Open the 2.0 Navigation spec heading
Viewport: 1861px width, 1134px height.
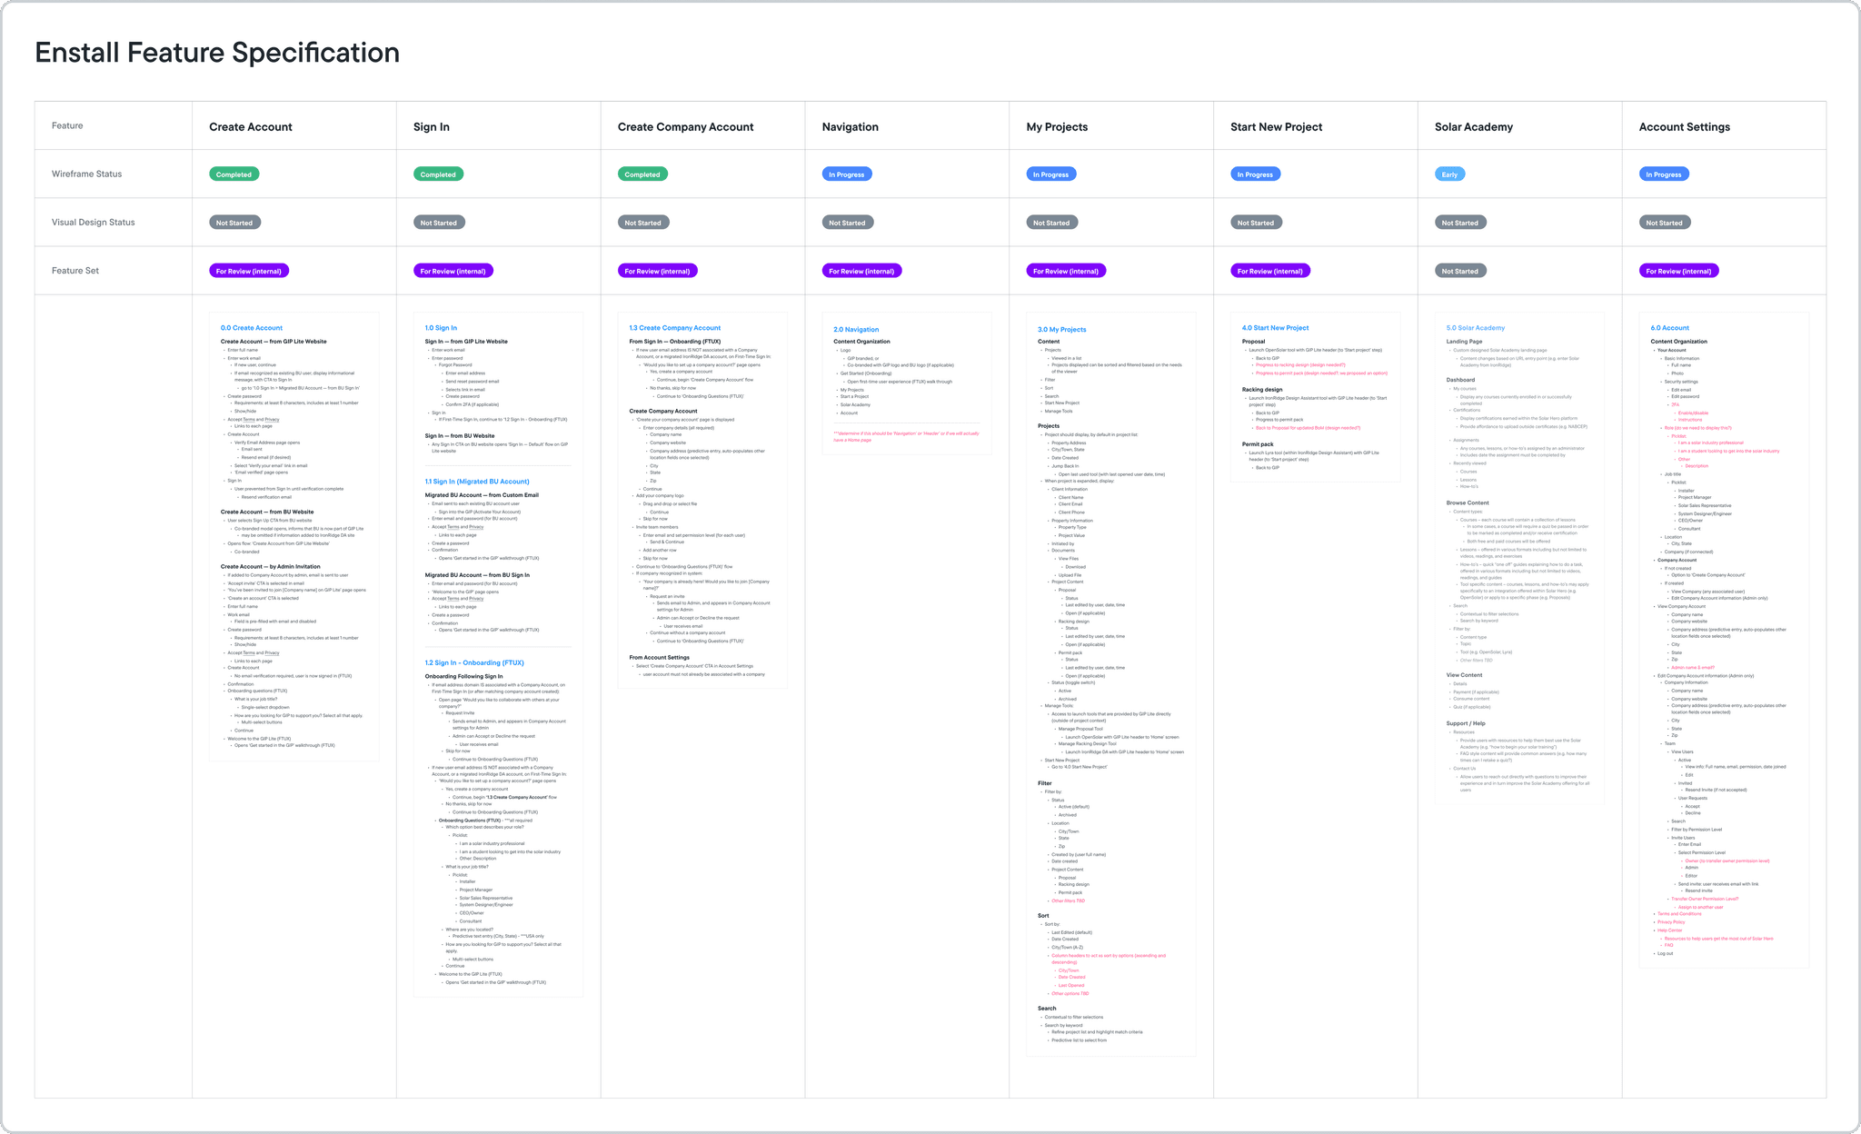pos(856,330)
